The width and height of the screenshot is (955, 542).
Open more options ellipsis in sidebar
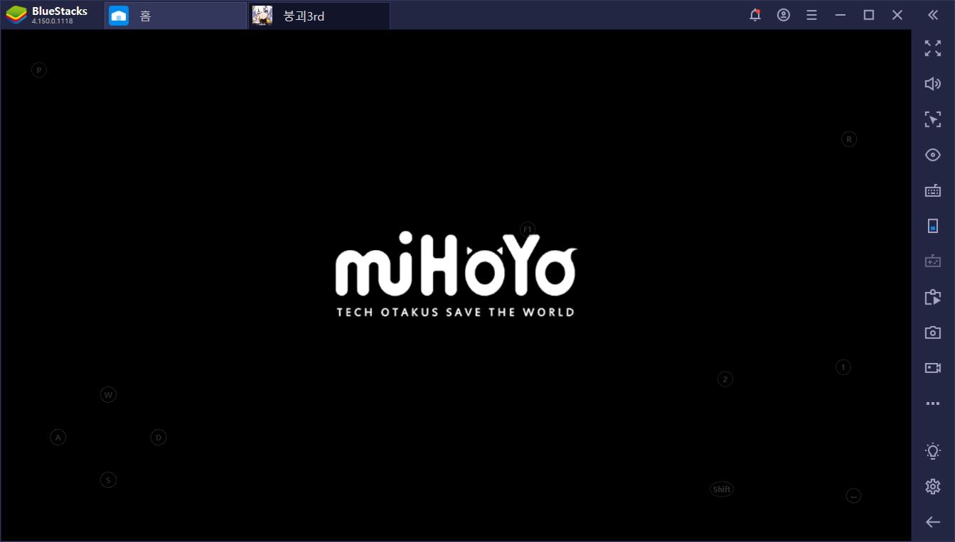coord(932,403)
